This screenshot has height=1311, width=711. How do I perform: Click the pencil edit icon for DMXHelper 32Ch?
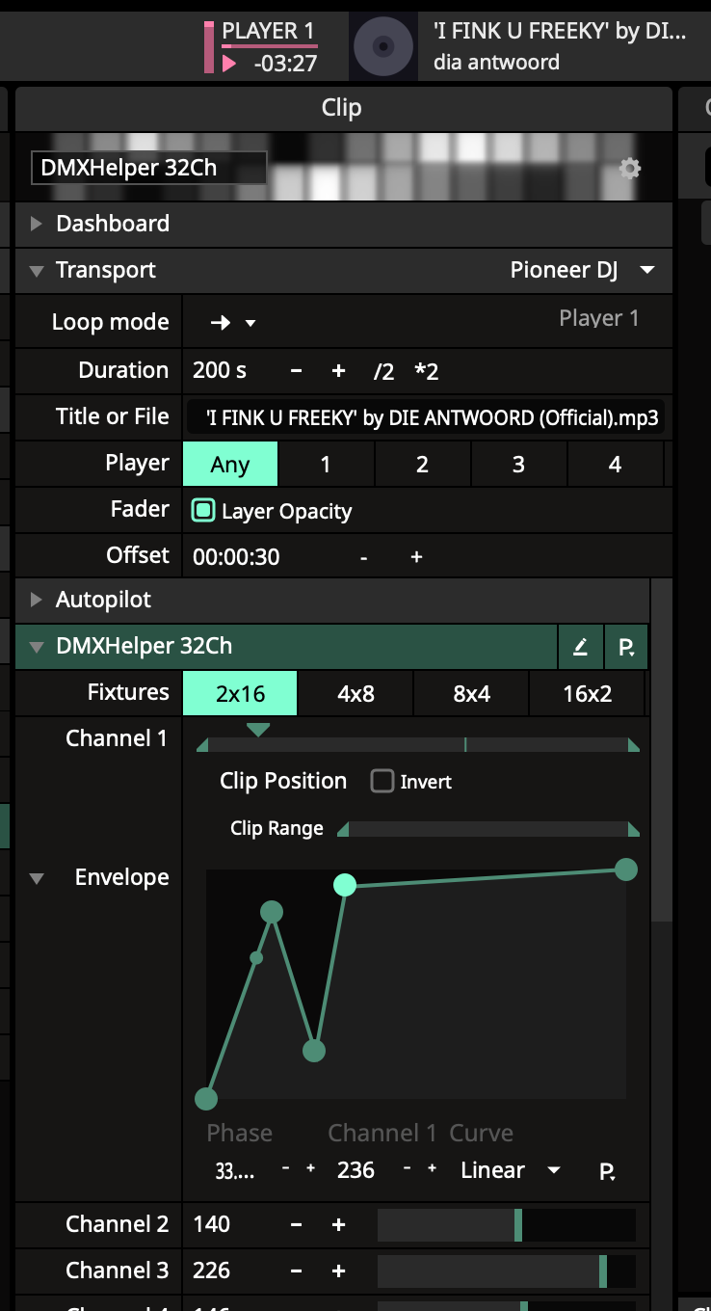pyautogui.click(x=580, y=647)
